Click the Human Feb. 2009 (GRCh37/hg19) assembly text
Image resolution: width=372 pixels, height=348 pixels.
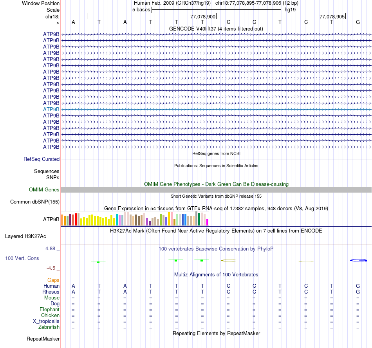pos(172,3)
